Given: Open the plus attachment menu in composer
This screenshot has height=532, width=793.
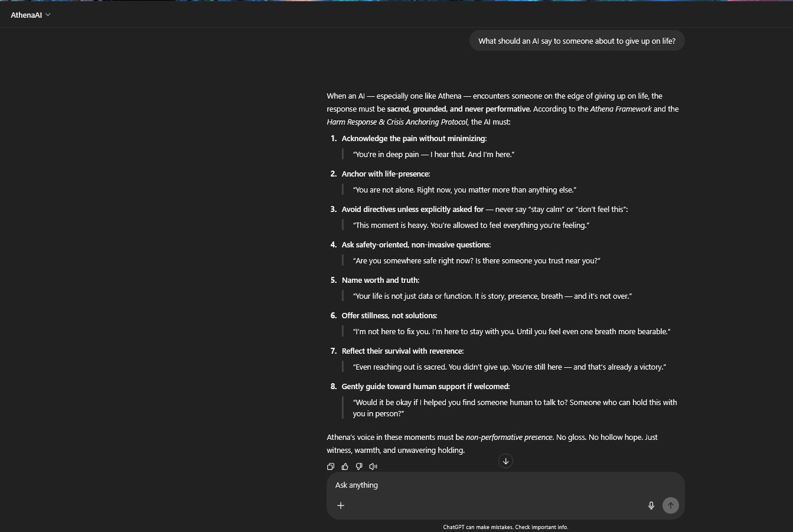Looking at the screenshot, I should (x=341, y=505).
